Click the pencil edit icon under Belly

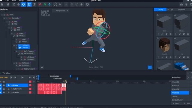point(162,34)
